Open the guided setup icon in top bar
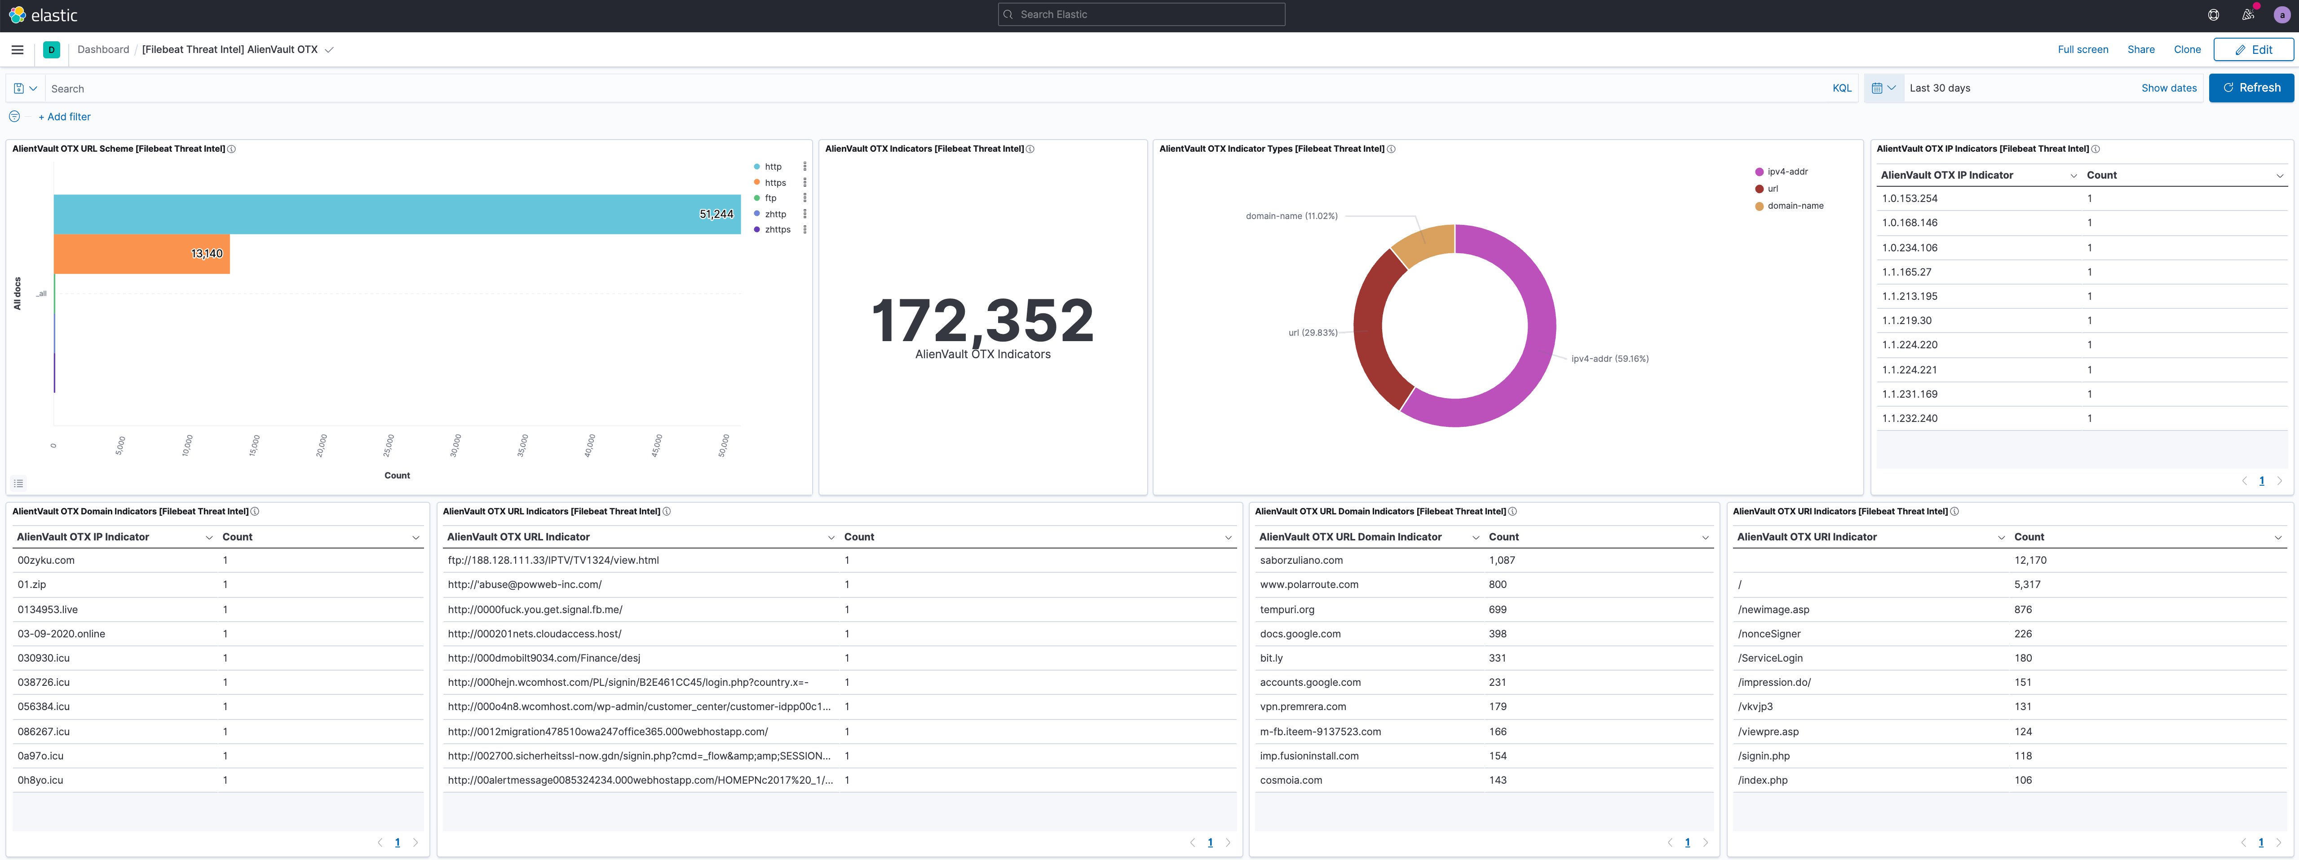This screenshot has height=860, width=2299. pyautogui.click(x=2213, y=14)
